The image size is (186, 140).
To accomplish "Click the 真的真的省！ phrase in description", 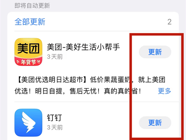I will click(x=122, y=91).
